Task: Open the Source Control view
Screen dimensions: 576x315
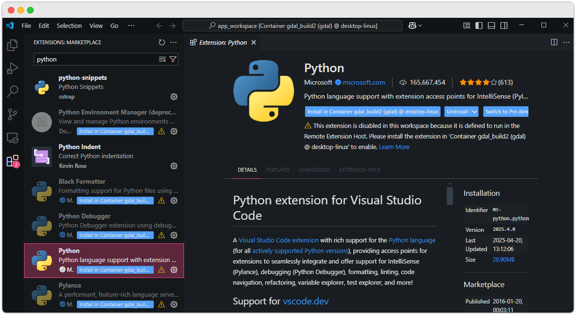Action: (12, 114)
